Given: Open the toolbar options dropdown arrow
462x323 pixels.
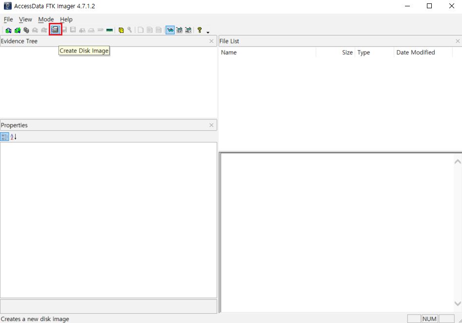Looking at the screenshot, I should (x=208, y=32).
